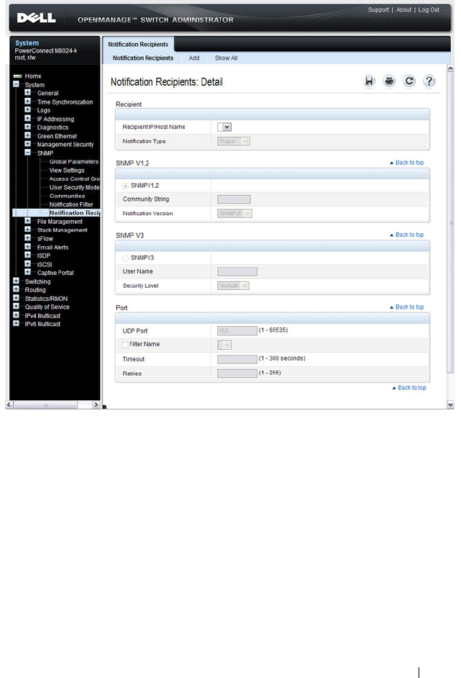The width and height of the screenshot is (461, 678).
Task: Click the Community String input field
Action: click(234, 199)
